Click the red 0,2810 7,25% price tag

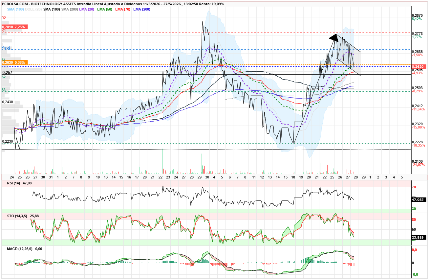pyautogui.click(x=15, y=27)
